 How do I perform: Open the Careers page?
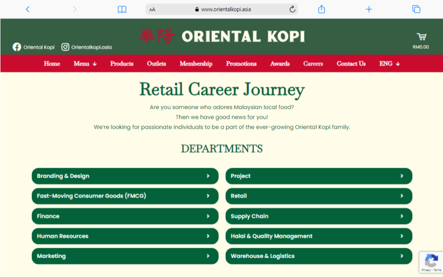click(313, 63)
